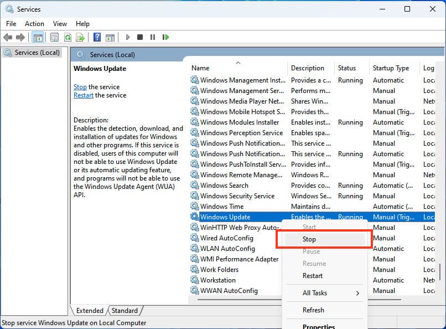Image resolution: width=446 pixels, height=329 pixels.
Task: Sort by Startup Type column header
Action: pos(391,68)
